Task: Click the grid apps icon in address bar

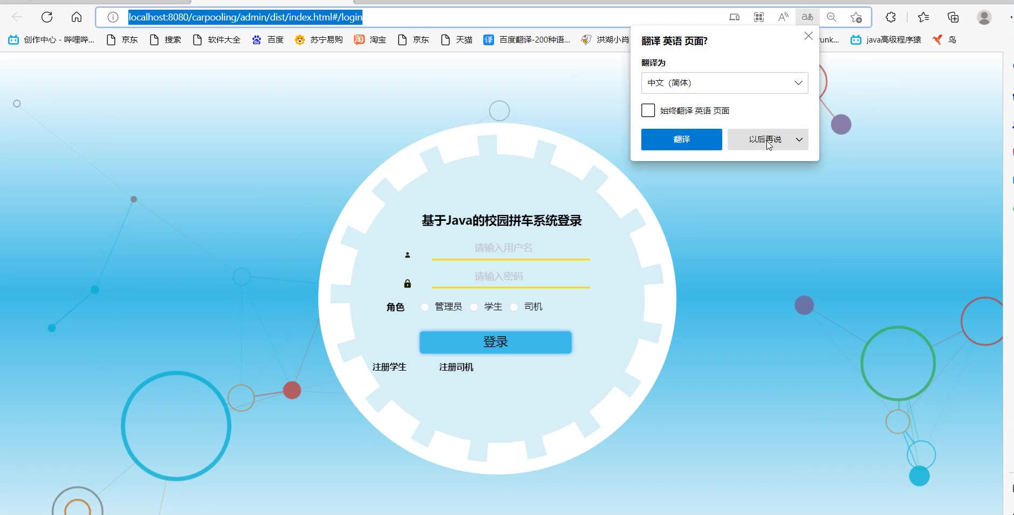Action: [x=759, y=17]
